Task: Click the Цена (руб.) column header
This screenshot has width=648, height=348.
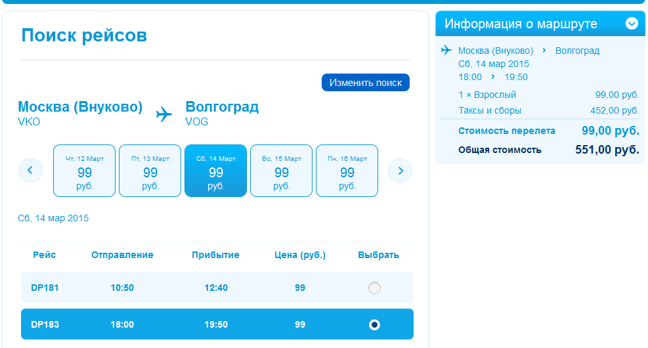Action: coord(300,255)
